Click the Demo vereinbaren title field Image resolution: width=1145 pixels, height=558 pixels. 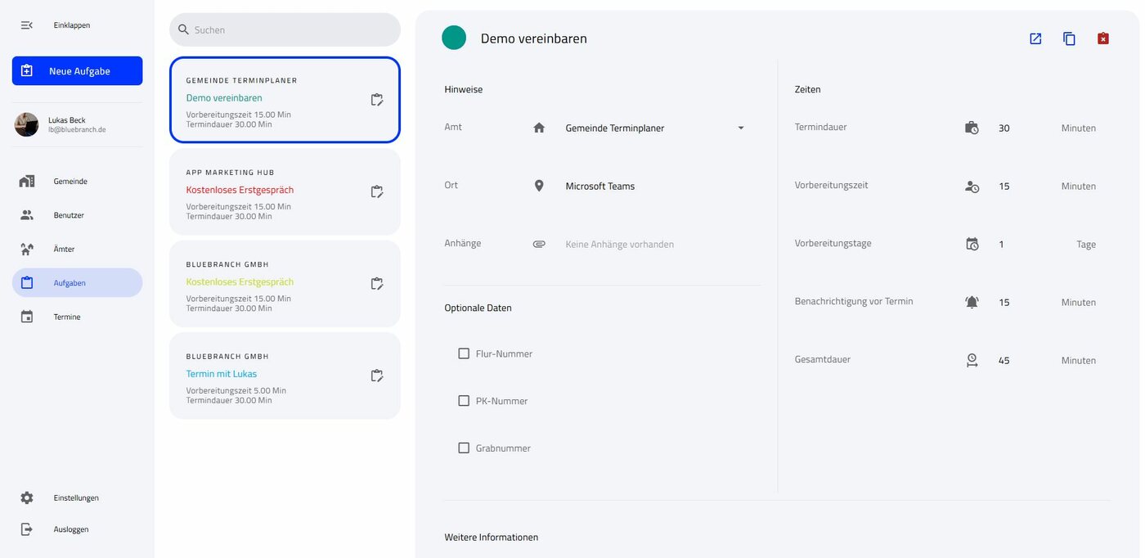(534, 38)
